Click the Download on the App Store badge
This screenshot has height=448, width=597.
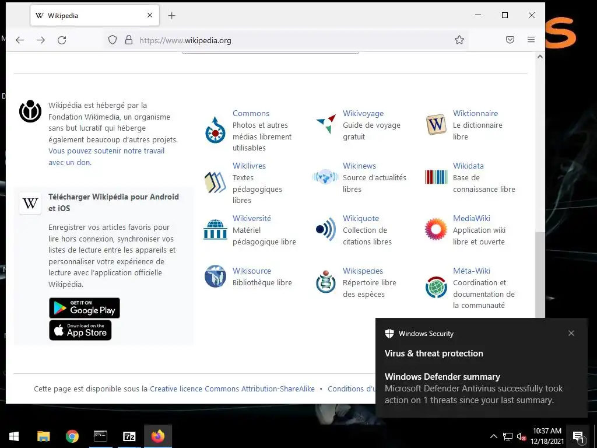80,330
